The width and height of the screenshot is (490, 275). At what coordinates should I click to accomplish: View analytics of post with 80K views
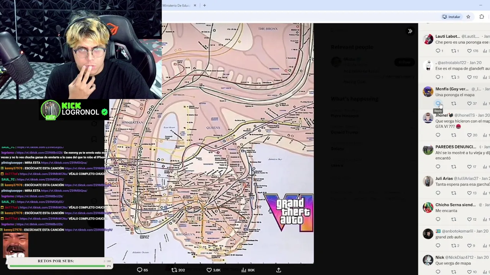(x=248, y=270)
